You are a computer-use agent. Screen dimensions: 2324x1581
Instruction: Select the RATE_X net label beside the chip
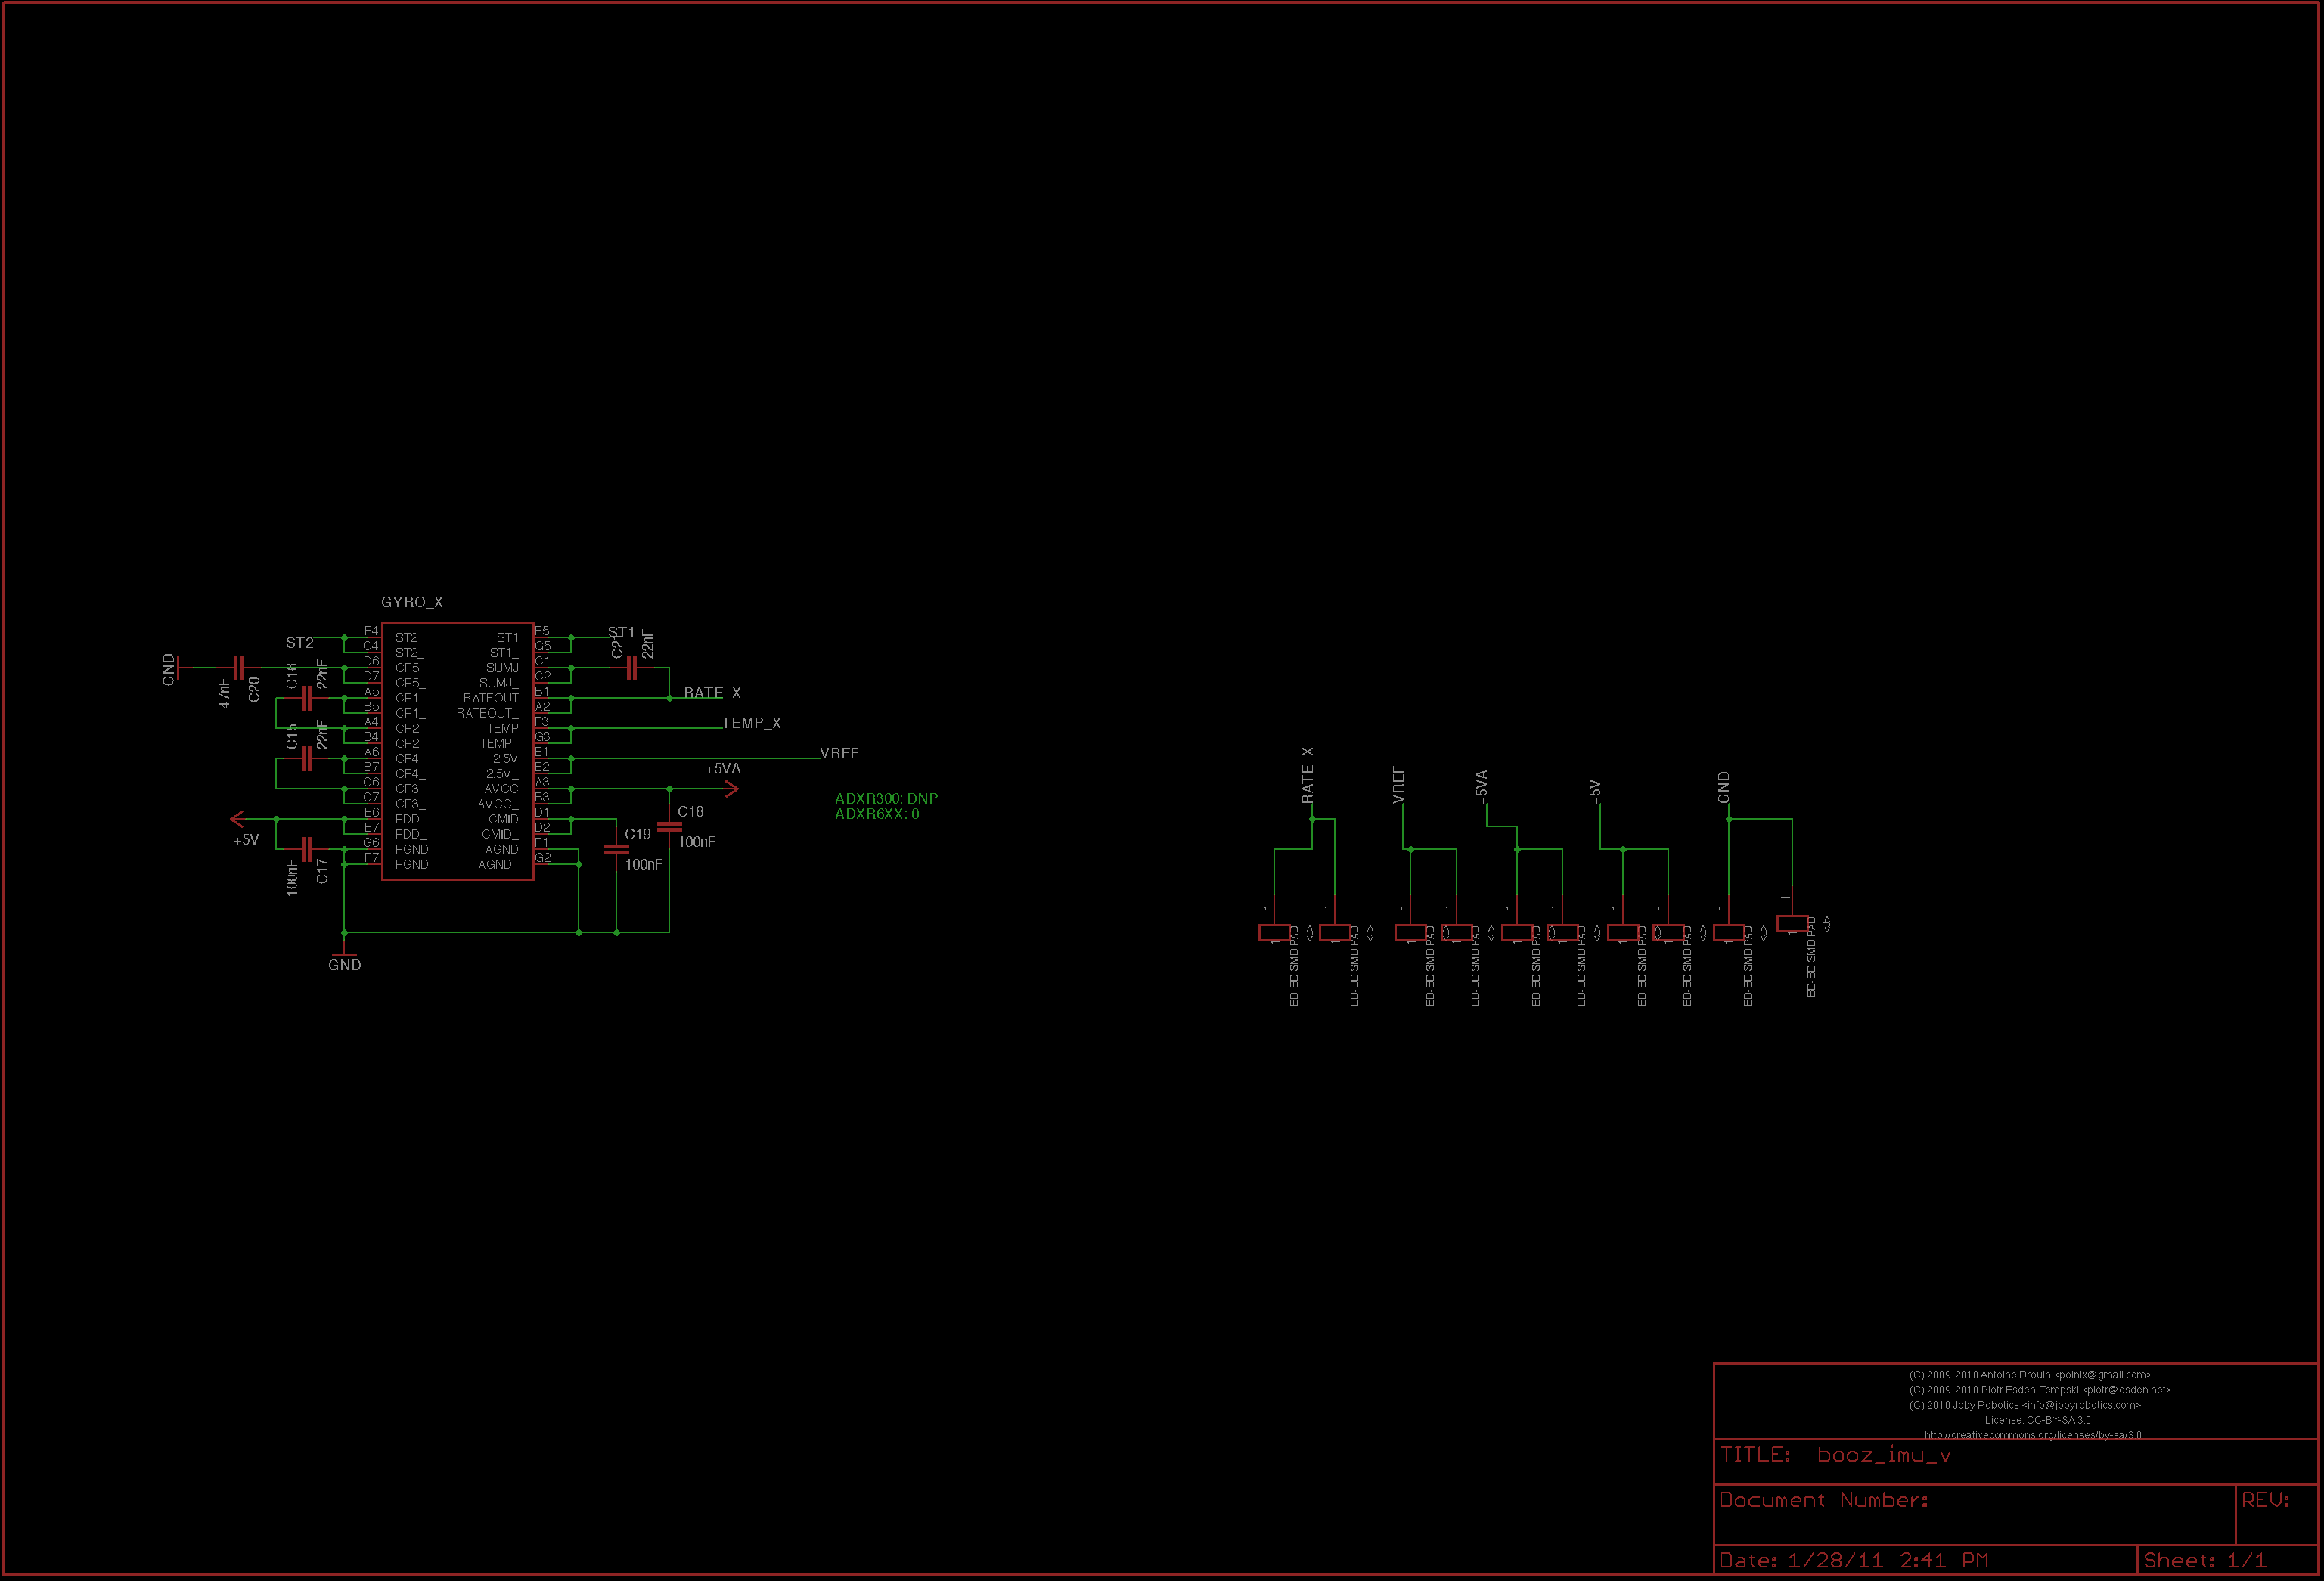pyautogui.click(x=712, y=693)
